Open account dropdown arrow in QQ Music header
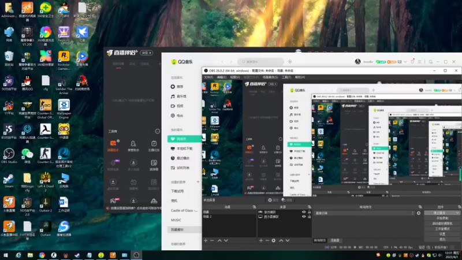 coord(405,62)
